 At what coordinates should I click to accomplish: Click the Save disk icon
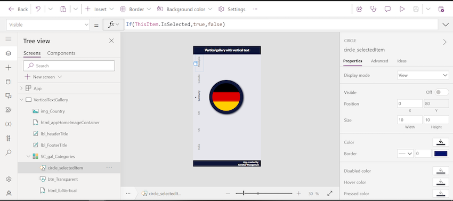tap(416, 9)
